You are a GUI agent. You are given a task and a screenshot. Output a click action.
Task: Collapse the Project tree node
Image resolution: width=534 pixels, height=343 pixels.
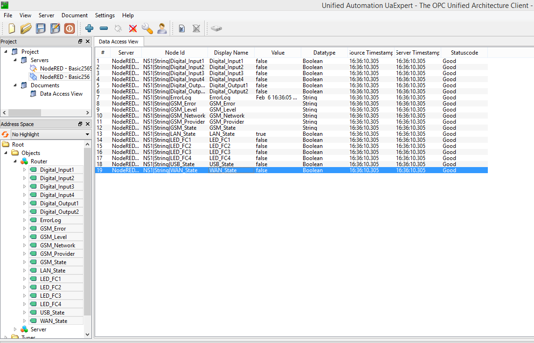click(x=6, y=51)
